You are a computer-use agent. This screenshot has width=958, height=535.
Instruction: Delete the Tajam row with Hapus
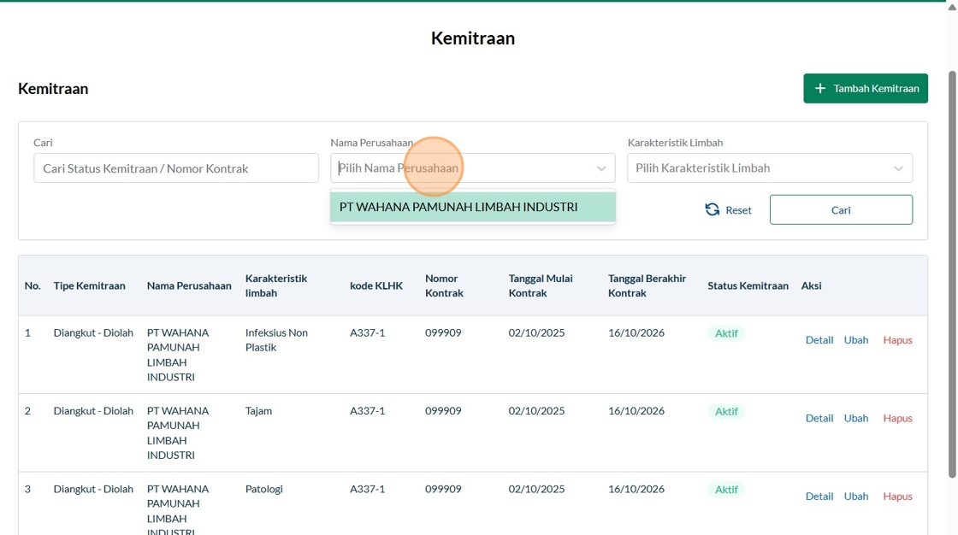point(897,418)
